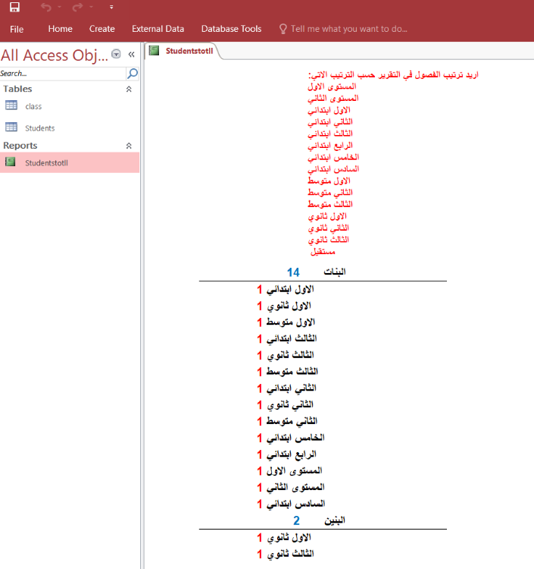534x569 pixels.
Task: Collapse the Reports group chevron
Action: [129, 146]
